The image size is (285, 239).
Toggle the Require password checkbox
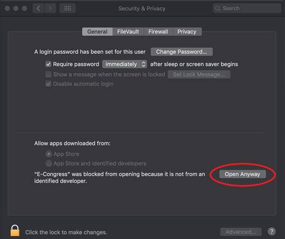48,64
